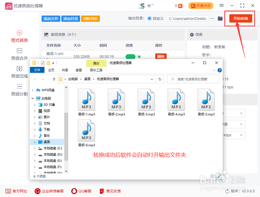Open the 主页 ribbon tab
Image resolution: width=260 pixels, height=197 pixels.
[51, 70]
